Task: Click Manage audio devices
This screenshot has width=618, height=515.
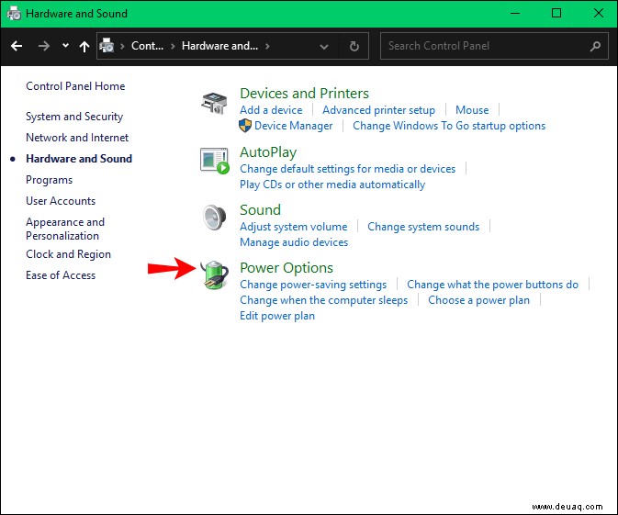Action: (x=294, y=242)
